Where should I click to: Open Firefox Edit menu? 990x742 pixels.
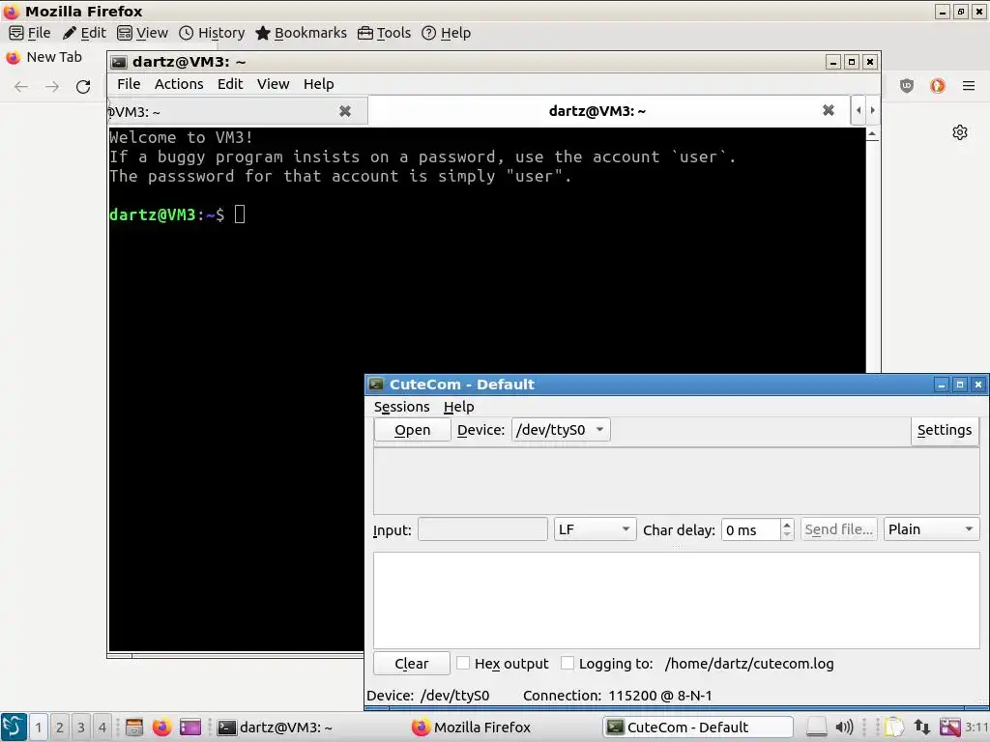click(x=84, y=33)
